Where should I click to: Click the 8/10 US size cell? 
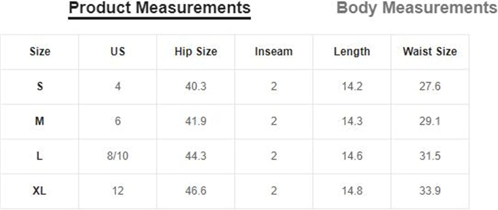coord(118,156)
